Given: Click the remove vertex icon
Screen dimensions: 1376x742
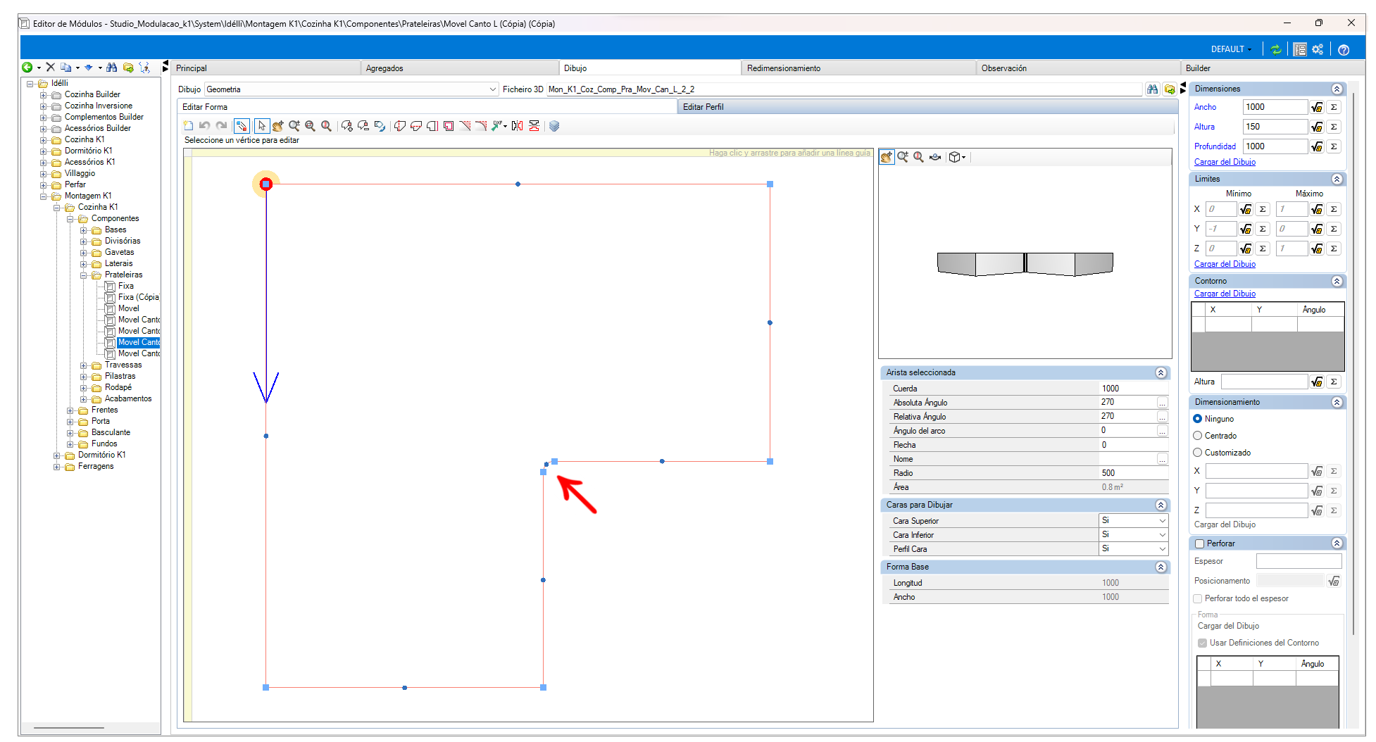Looking at the screenshot, I should [363, 126].
